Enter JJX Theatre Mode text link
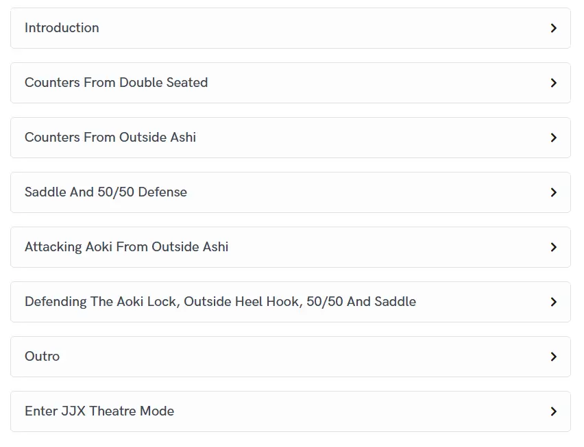The image size is (584, 447). point(99,411)
